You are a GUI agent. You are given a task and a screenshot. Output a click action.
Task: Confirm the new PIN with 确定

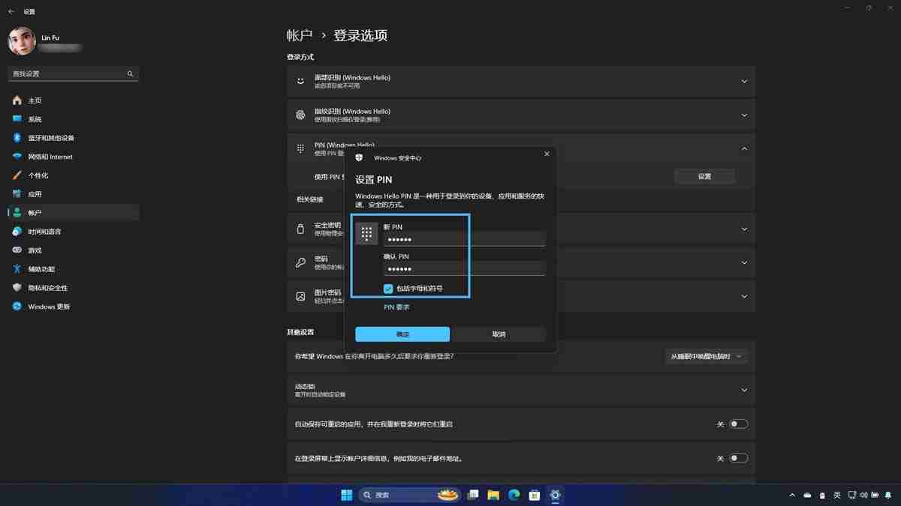point(402,334)
